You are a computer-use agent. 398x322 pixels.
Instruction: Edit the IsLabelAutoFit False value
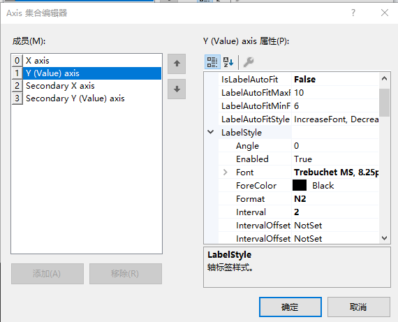pyautogui.click(x=335, y=80)
